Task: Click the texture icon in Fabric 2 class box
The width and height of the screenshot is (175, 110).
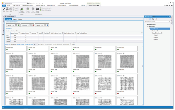Action: tap(31, 25)
